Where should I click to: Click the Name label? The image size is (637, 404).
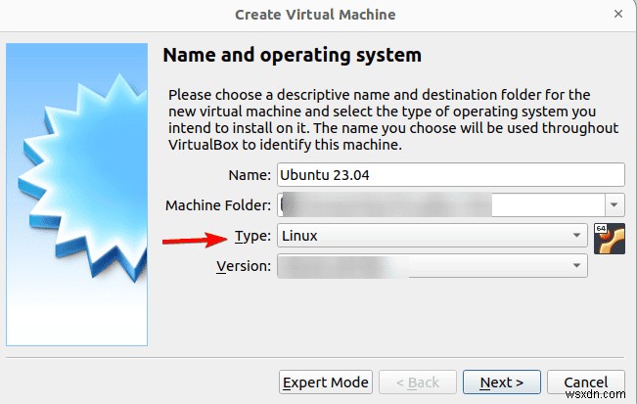250,175
